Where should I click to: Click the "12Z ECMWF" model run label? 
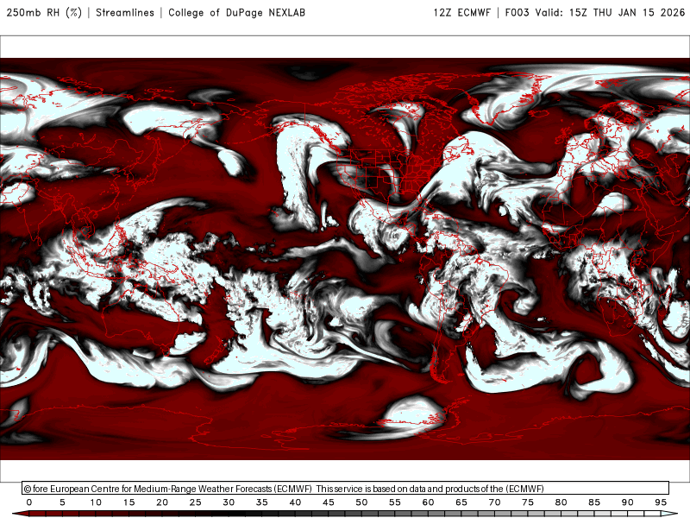(x=462, y=13)
